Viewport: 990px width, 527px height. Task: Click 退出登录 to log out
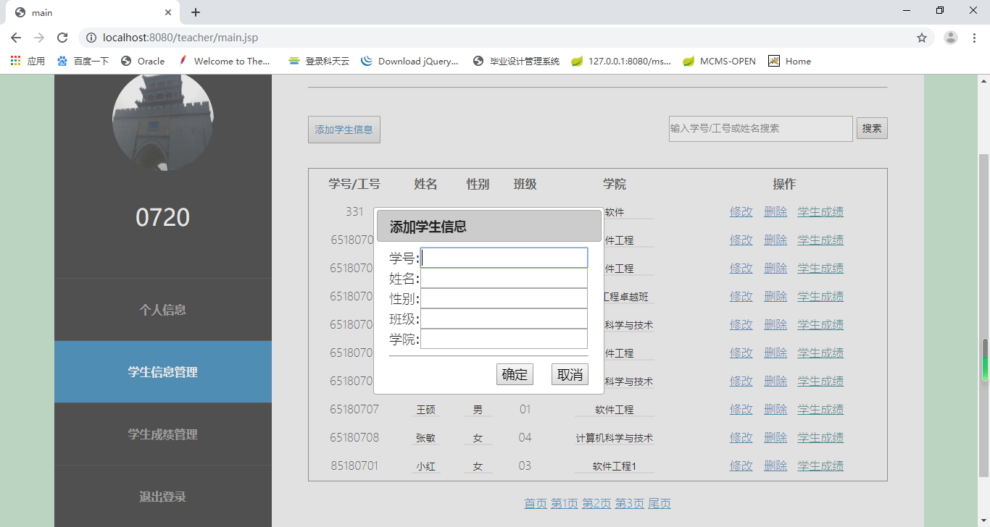coord(163,497)
